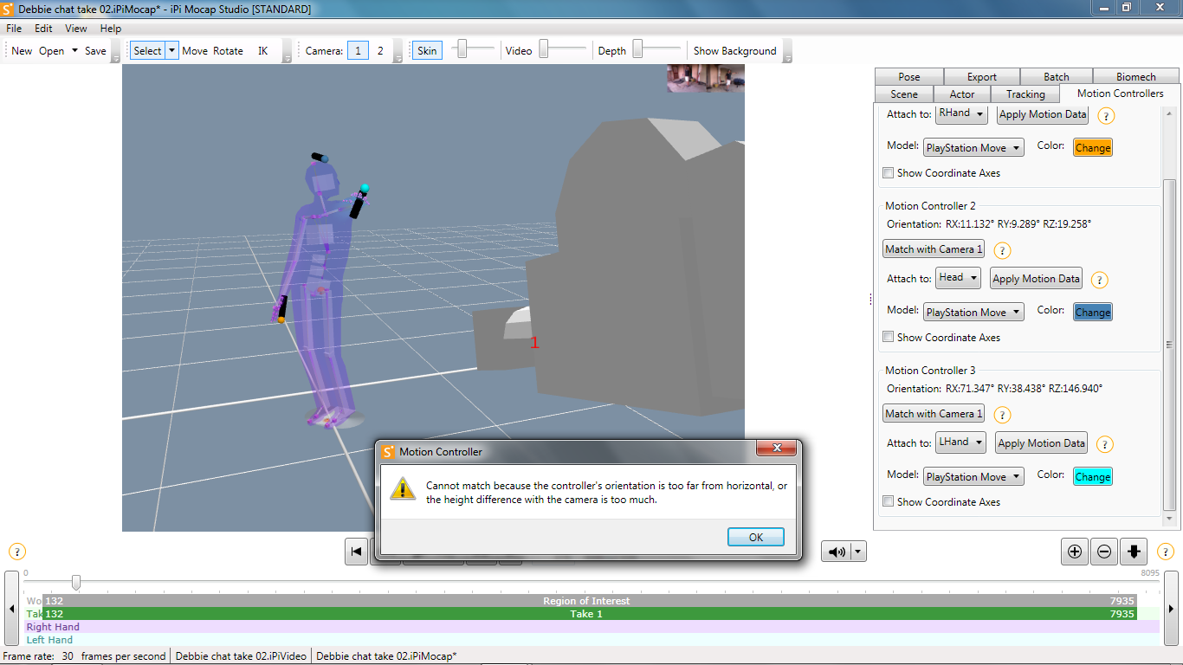Expand the volume dropdown arrow

[x=857, y=552]
